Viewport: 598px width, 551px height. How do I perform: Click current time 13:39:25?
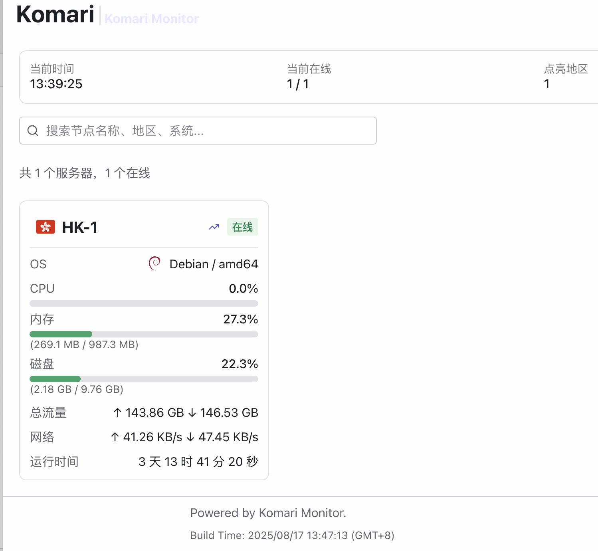[x=56, y=84]
